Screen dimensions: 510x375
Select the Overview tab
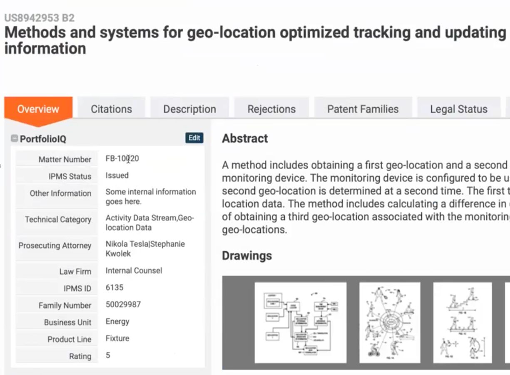(x=38, y=109)
